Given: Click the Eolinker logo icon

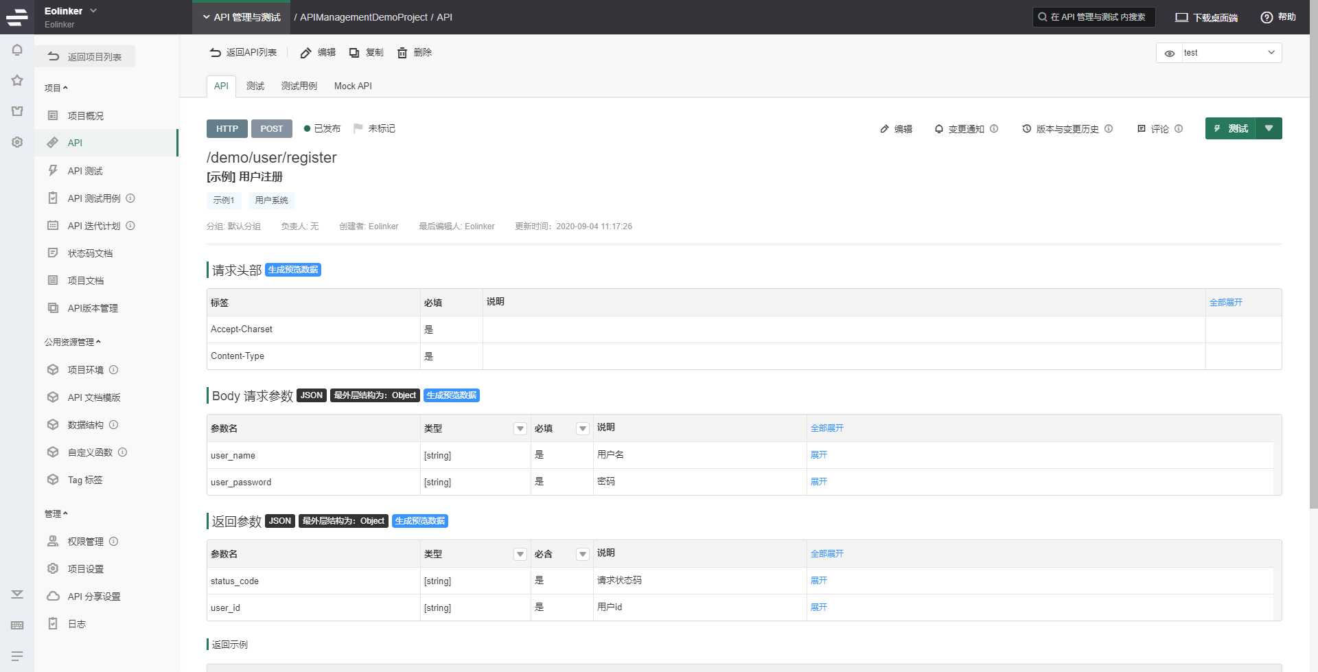Looking at the screenshot, I should [16, 17].
